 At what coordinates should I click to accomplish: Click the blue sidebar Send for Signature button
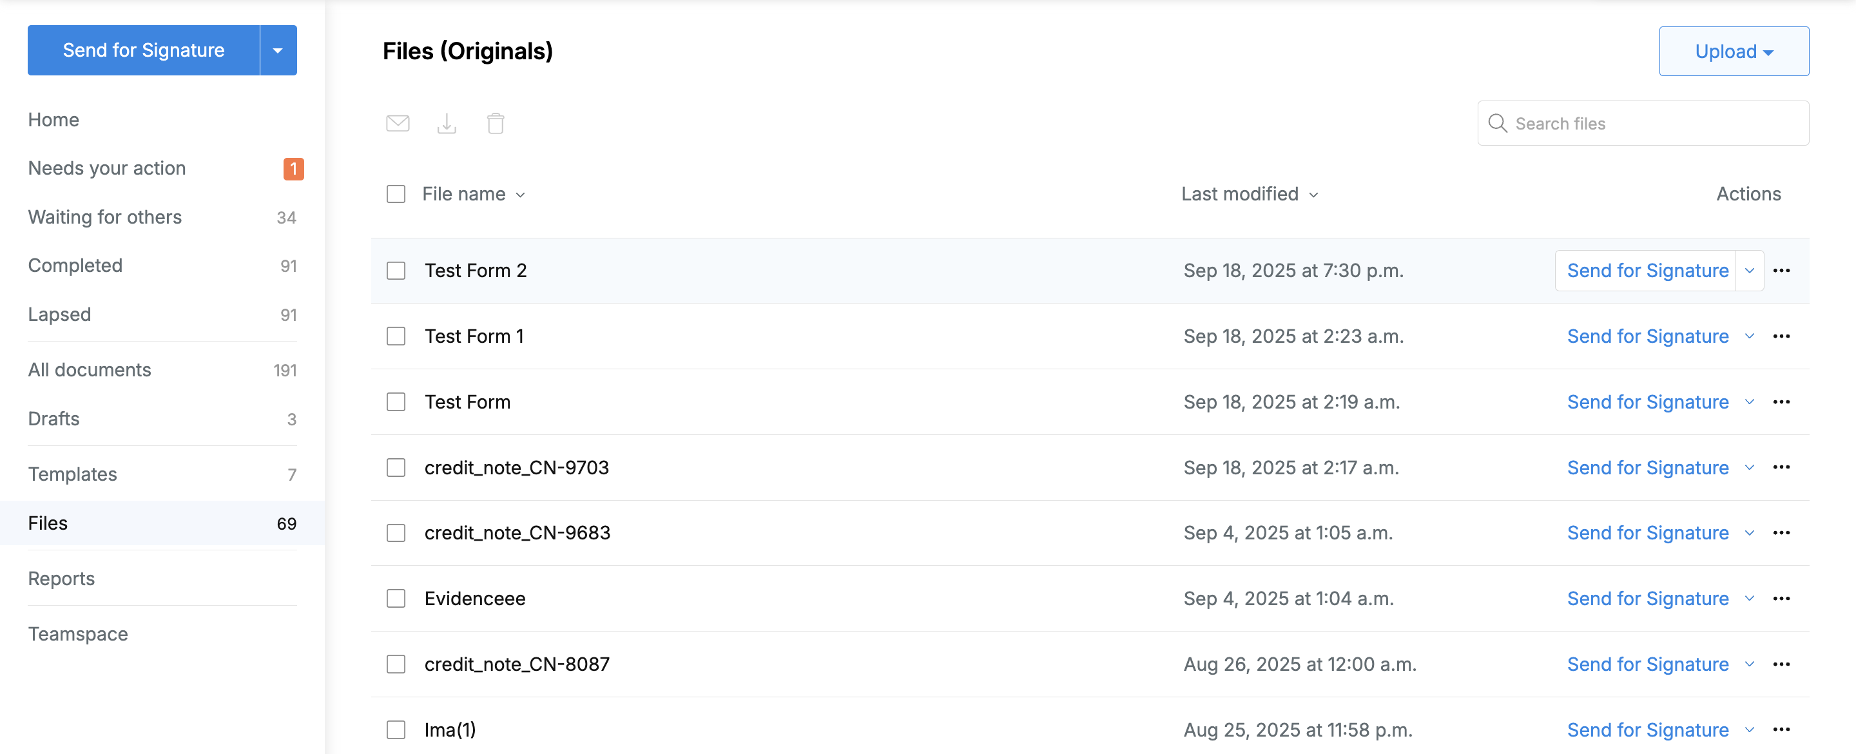143,50
